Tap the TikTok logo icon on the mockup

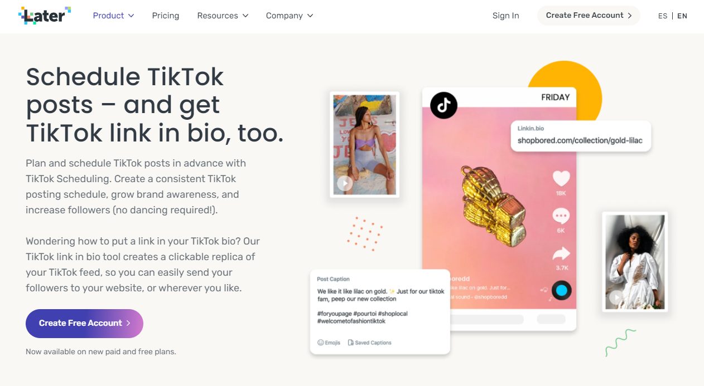point(443,105)
